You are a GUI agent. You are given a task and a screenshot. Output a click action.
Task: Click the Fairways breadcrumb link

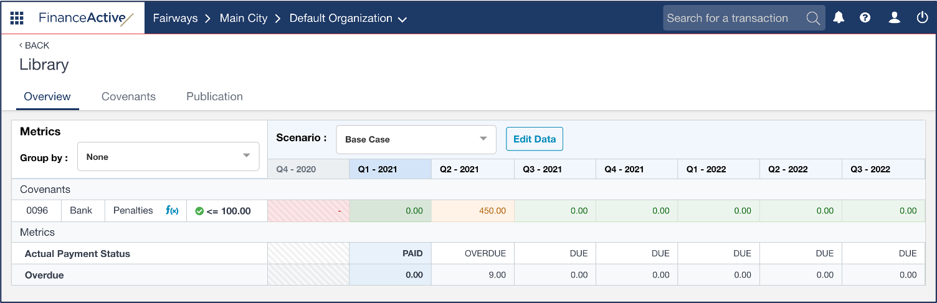coord(175,18)
